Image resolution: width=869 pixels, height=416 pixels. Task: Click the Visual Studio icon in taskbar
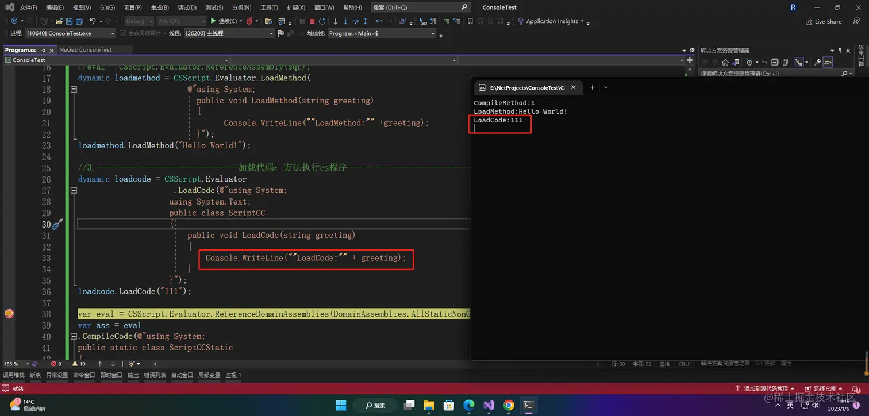click(x=489, y=405)
